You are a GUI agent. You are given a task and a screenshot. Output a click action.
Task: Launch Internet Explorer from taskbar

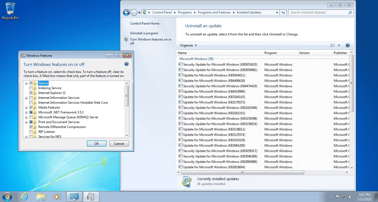click(24, 197)
